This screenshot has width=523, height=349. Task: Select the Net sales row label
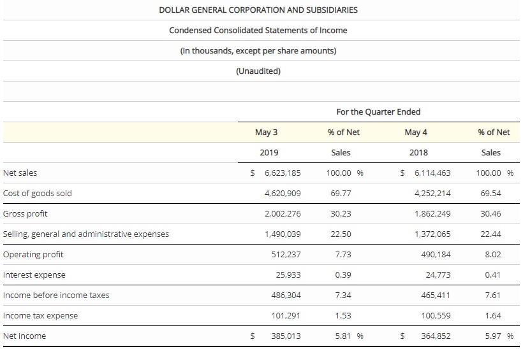(20, 173)
